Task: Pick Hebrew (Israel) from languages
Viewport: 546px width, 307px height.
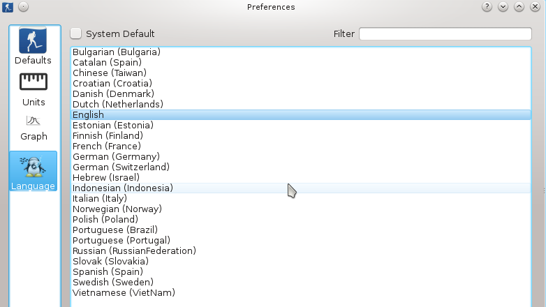Action: (x=105, y=177)
